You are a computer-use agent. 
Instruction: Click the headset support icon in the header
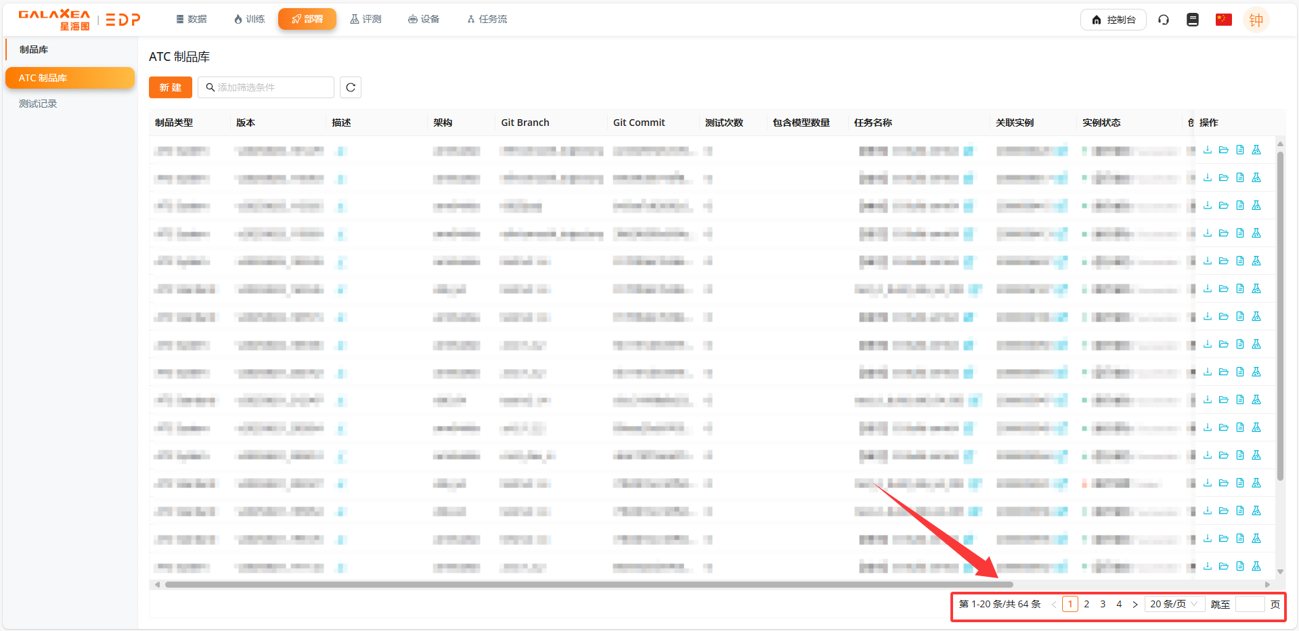(x=1163, y=20)
